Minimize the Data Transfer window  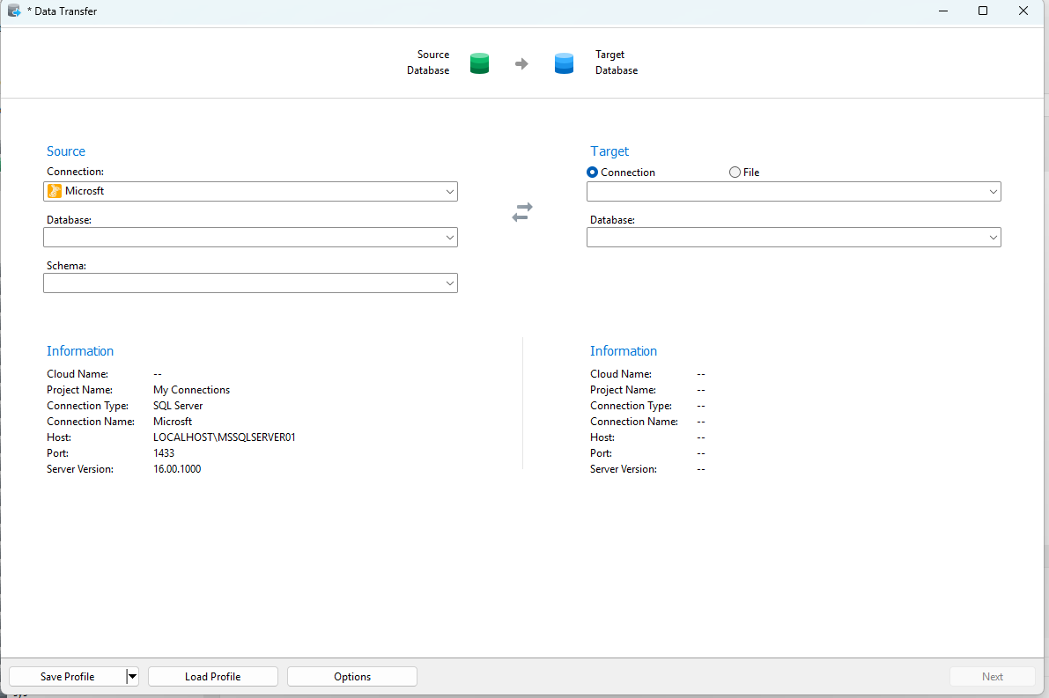[x=943, y=11]
